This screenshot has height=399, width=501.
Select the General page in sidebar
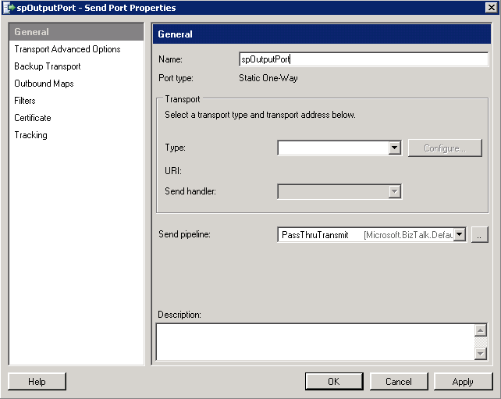click(76, 32)
